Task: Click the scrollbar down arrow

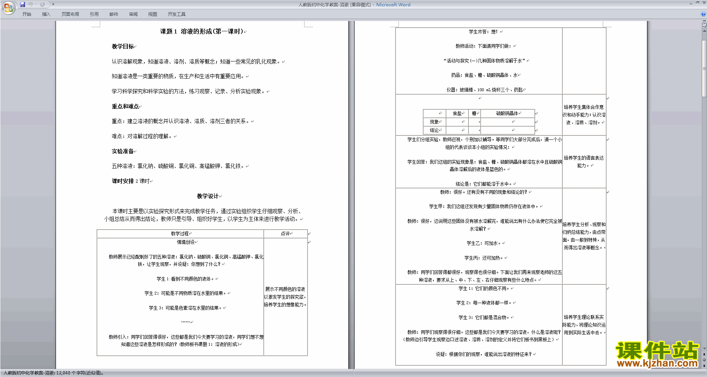Action: pos(704,348)
